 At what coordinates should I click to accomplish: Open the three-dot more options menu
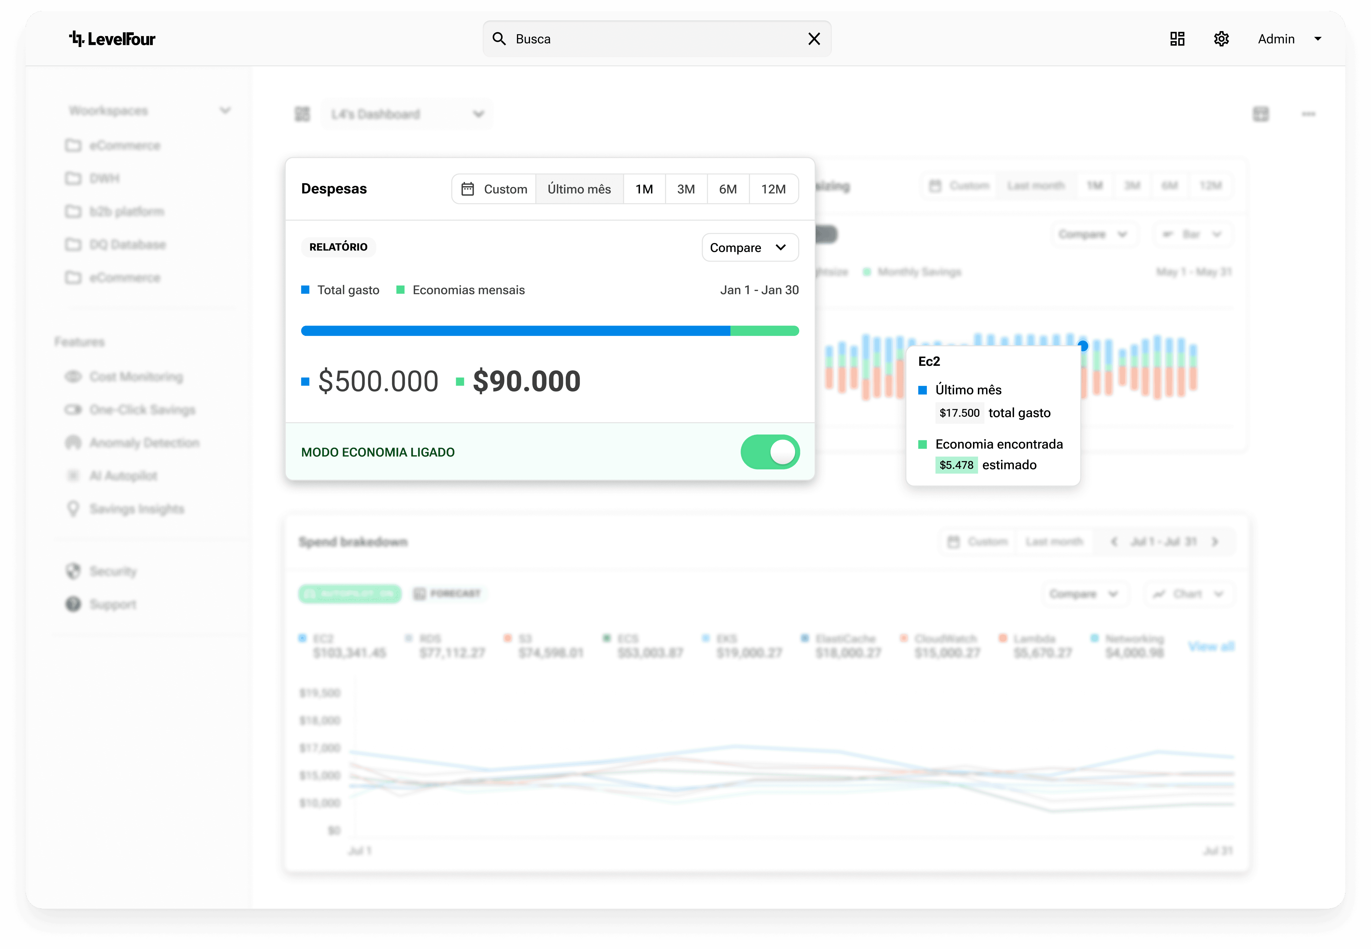(1308, 114)
